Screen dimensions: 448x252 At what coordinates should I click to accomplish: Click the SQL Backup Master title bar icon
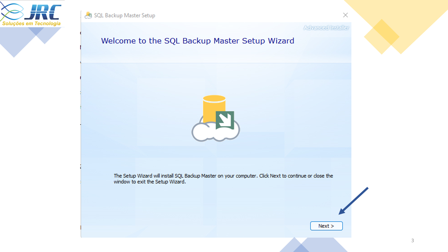pyautogui.click(x=89, y=15)
